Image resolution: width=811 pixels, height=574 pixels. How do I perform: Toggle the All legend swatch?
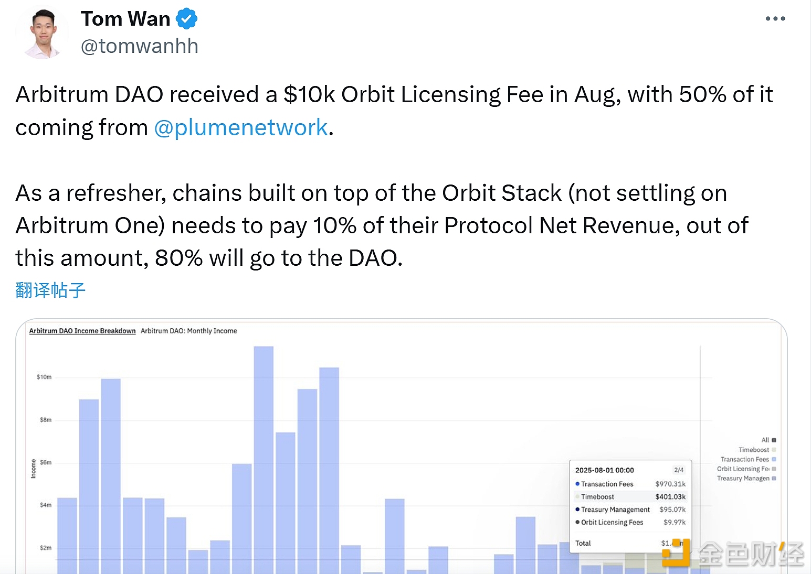(x=774, y=440)
